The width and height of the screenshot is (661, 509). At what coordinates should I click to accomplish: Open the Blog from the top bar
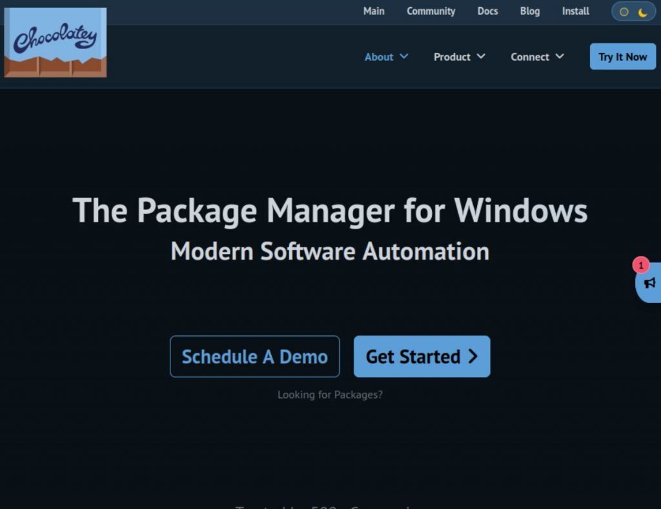pyautogui.click(x=529, y=11)
